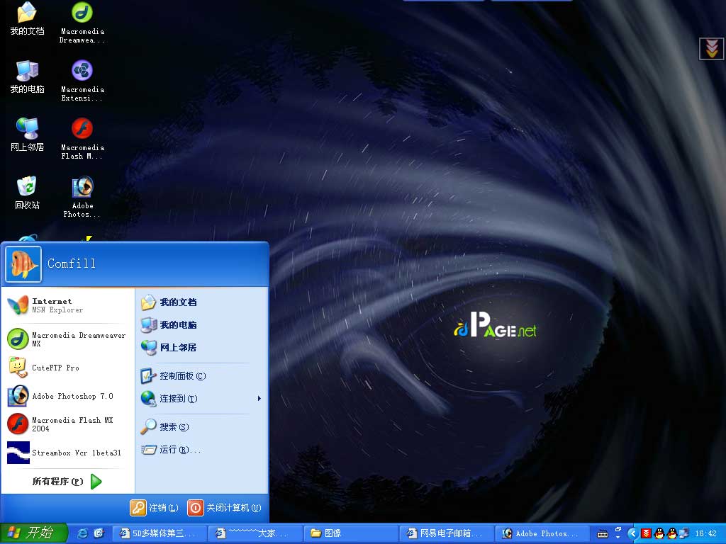Open Macromedia Extension Manager desktop icon
The width and height of the screenshot is (726, 544).
(82, 72)
